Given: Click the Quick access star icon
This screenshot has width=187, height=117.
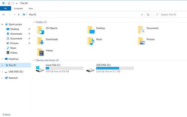Looking at the screenshot, I should pyautogui.click(x=7, y=24).
